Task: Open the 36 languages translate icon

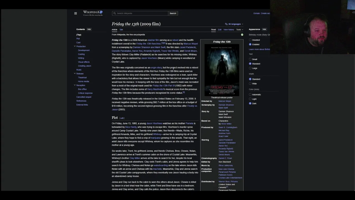Action: 226,24
